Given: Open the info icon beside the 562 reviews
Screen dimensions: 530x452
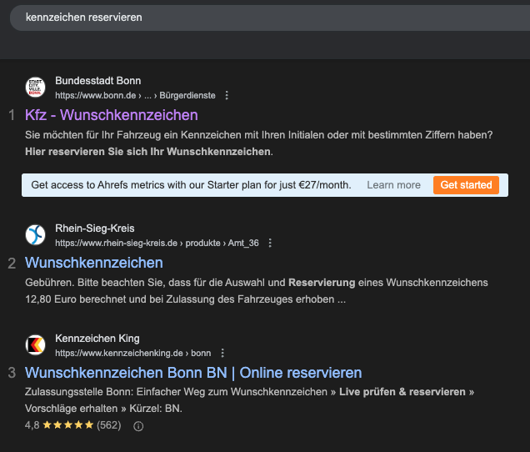Looking at the screenshot, I should point(138,425).
